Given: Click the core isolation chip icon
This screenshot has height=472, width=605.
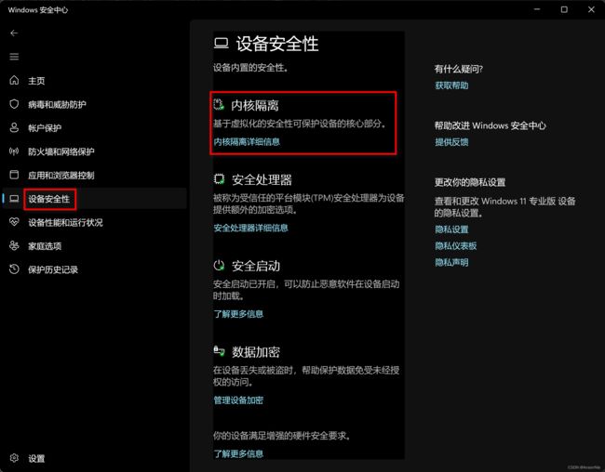Looking at the screenshot, I should 219,104.
